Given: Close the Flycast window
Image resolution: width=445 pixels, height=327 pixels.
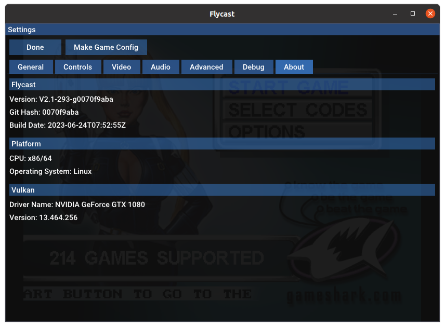Looking at the screenshot, I should (430, 13).
